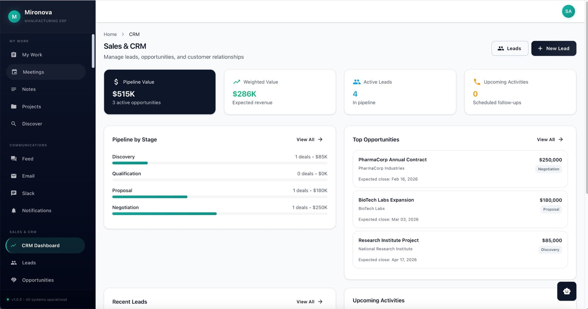Click the New Lead button
Screen dimensions: 588x309
click(x=553, y=48)
